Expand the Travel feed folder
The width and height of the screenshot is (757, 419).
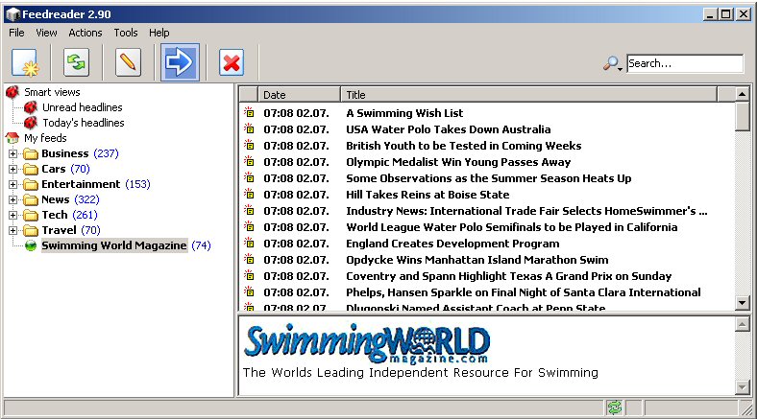(x=12, y=230)
